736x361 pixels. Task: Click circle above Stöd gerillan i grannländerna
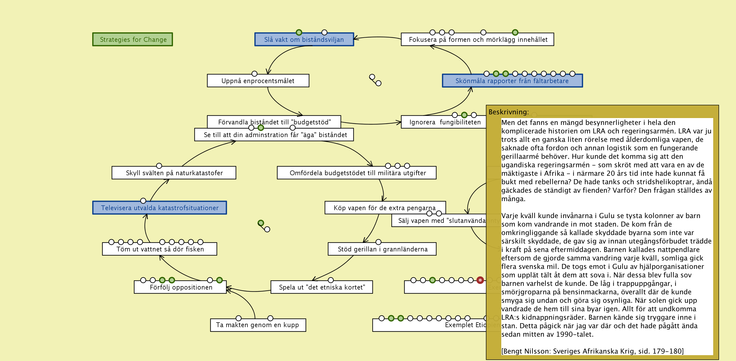(x=378, y=242)
